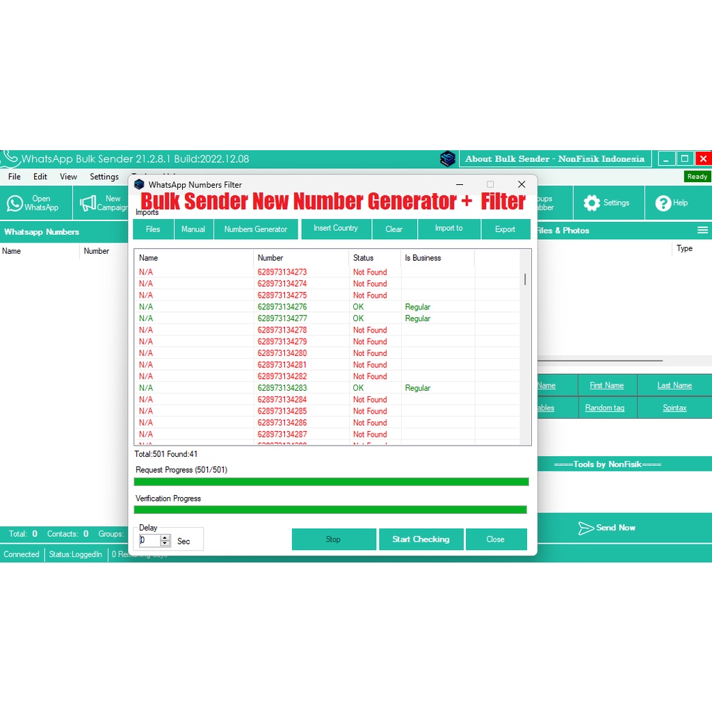The image size is (712, 712).
Task: Click WhatsApp Numbers Filter dialog's cube icon
Action: [139, 184]
